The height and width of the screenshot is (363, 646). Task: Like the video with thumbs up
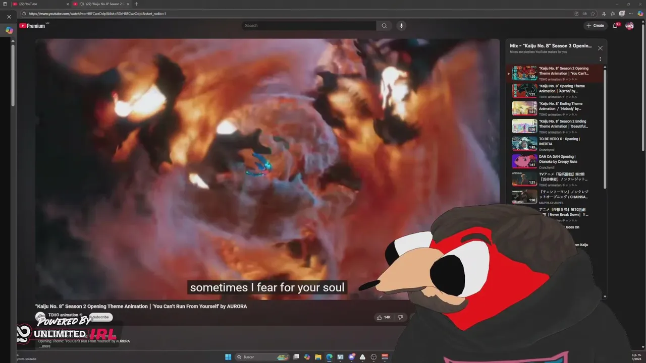(x=384, y=317)
